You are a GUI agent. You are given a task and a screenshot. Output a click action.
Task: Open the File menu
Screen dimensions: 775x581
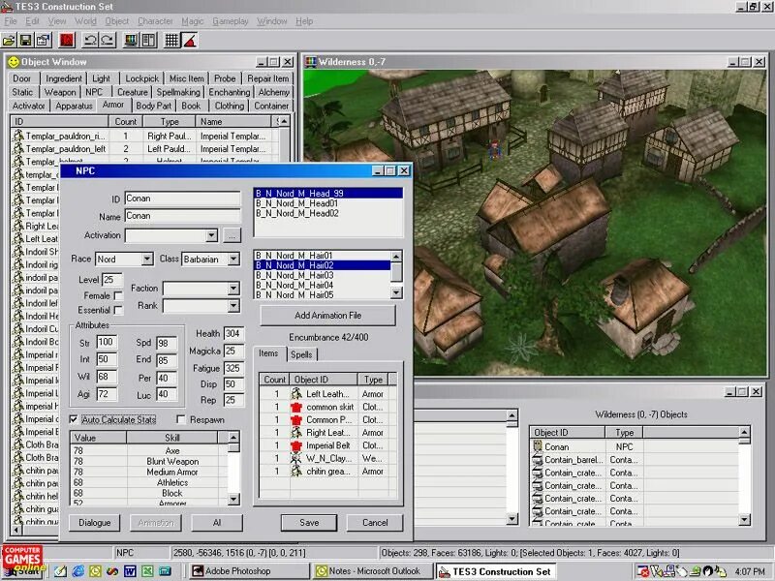pos(11,21)
